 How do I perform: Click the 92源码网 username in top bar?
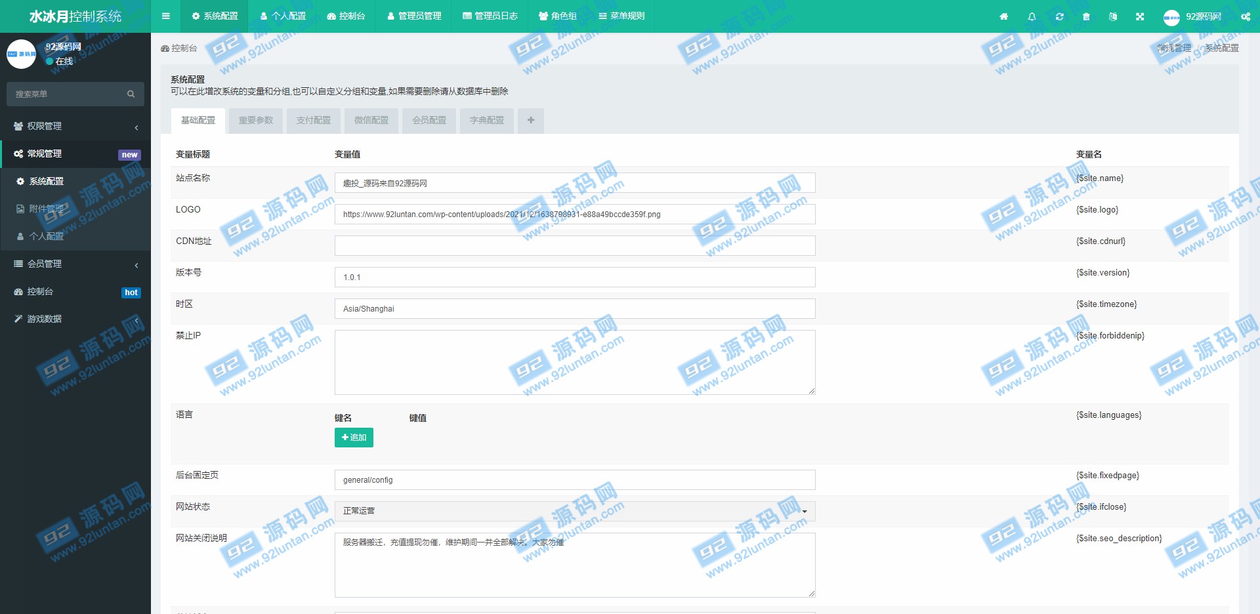1204,17
